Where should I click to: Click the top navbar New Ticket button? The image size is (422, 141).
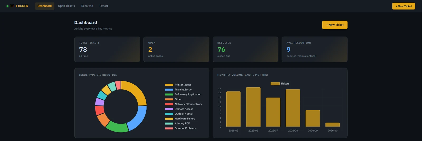pos(404,6)
